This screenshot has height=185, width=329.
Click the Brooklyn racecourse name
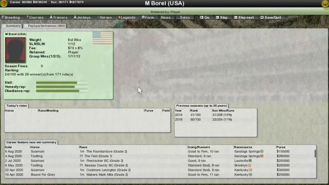click(x=241, y=165)
